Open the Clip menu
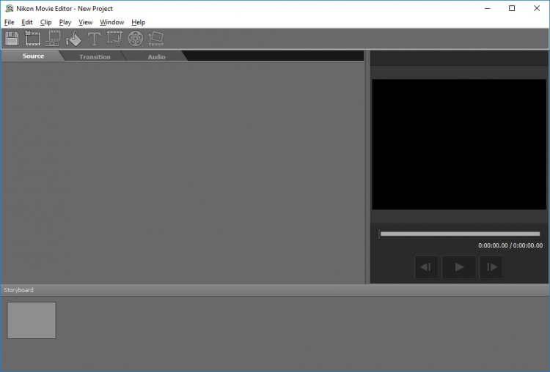This screenshot has width=550, height=372. (x=45, y=23)
